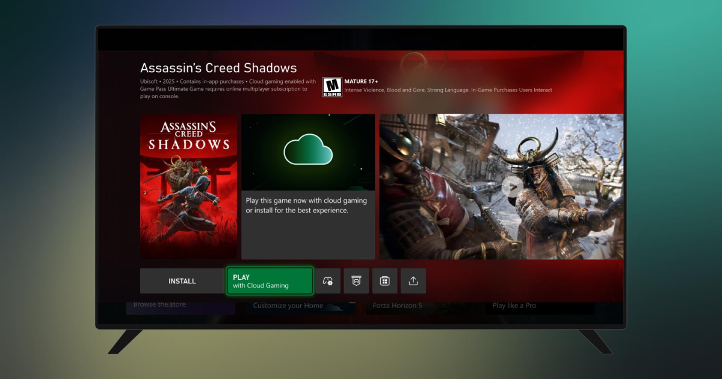Select the 'Play this game now' cloud message

(x=306, y=206)
